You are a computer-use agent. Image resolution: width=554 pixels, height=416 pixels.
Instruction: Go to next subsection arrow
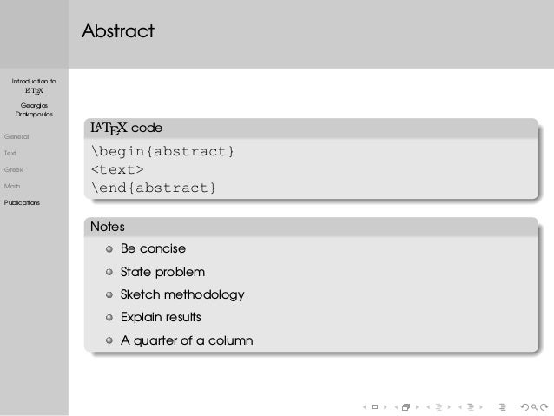[449, 407]
